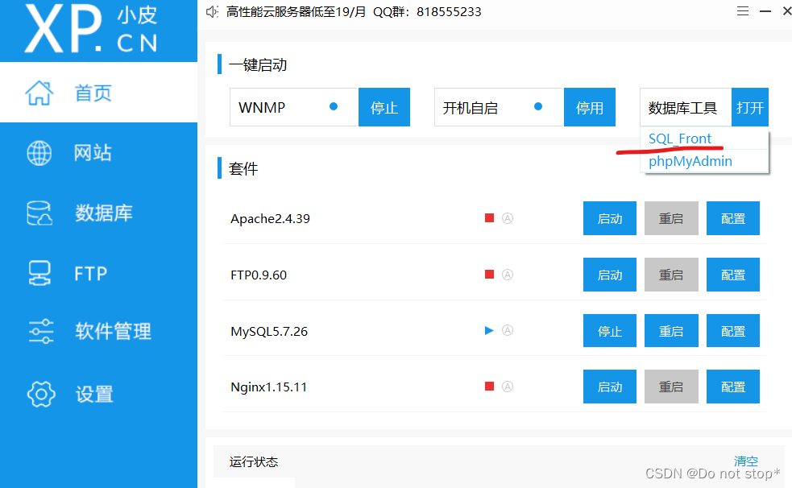
Task: Toggle auto-start icon for Nginx1.15.11
Action: [x=508, y=387]
